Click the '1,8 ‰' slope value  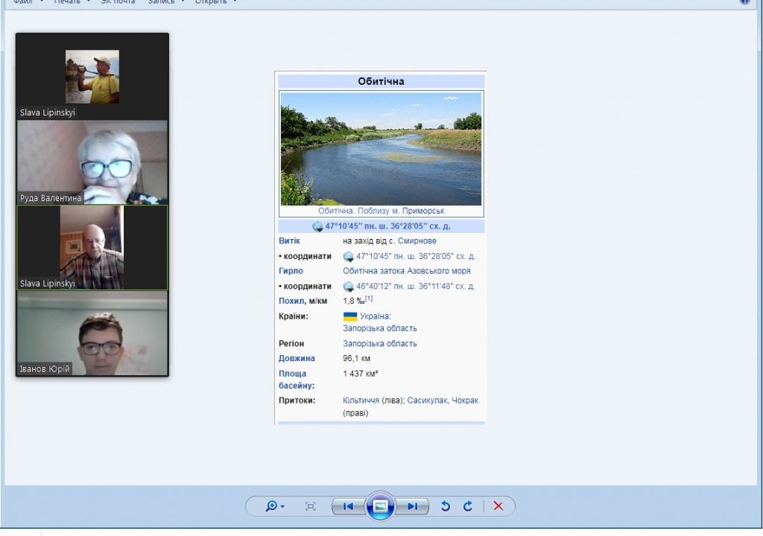pyautogui.click(x=353, y=301)
